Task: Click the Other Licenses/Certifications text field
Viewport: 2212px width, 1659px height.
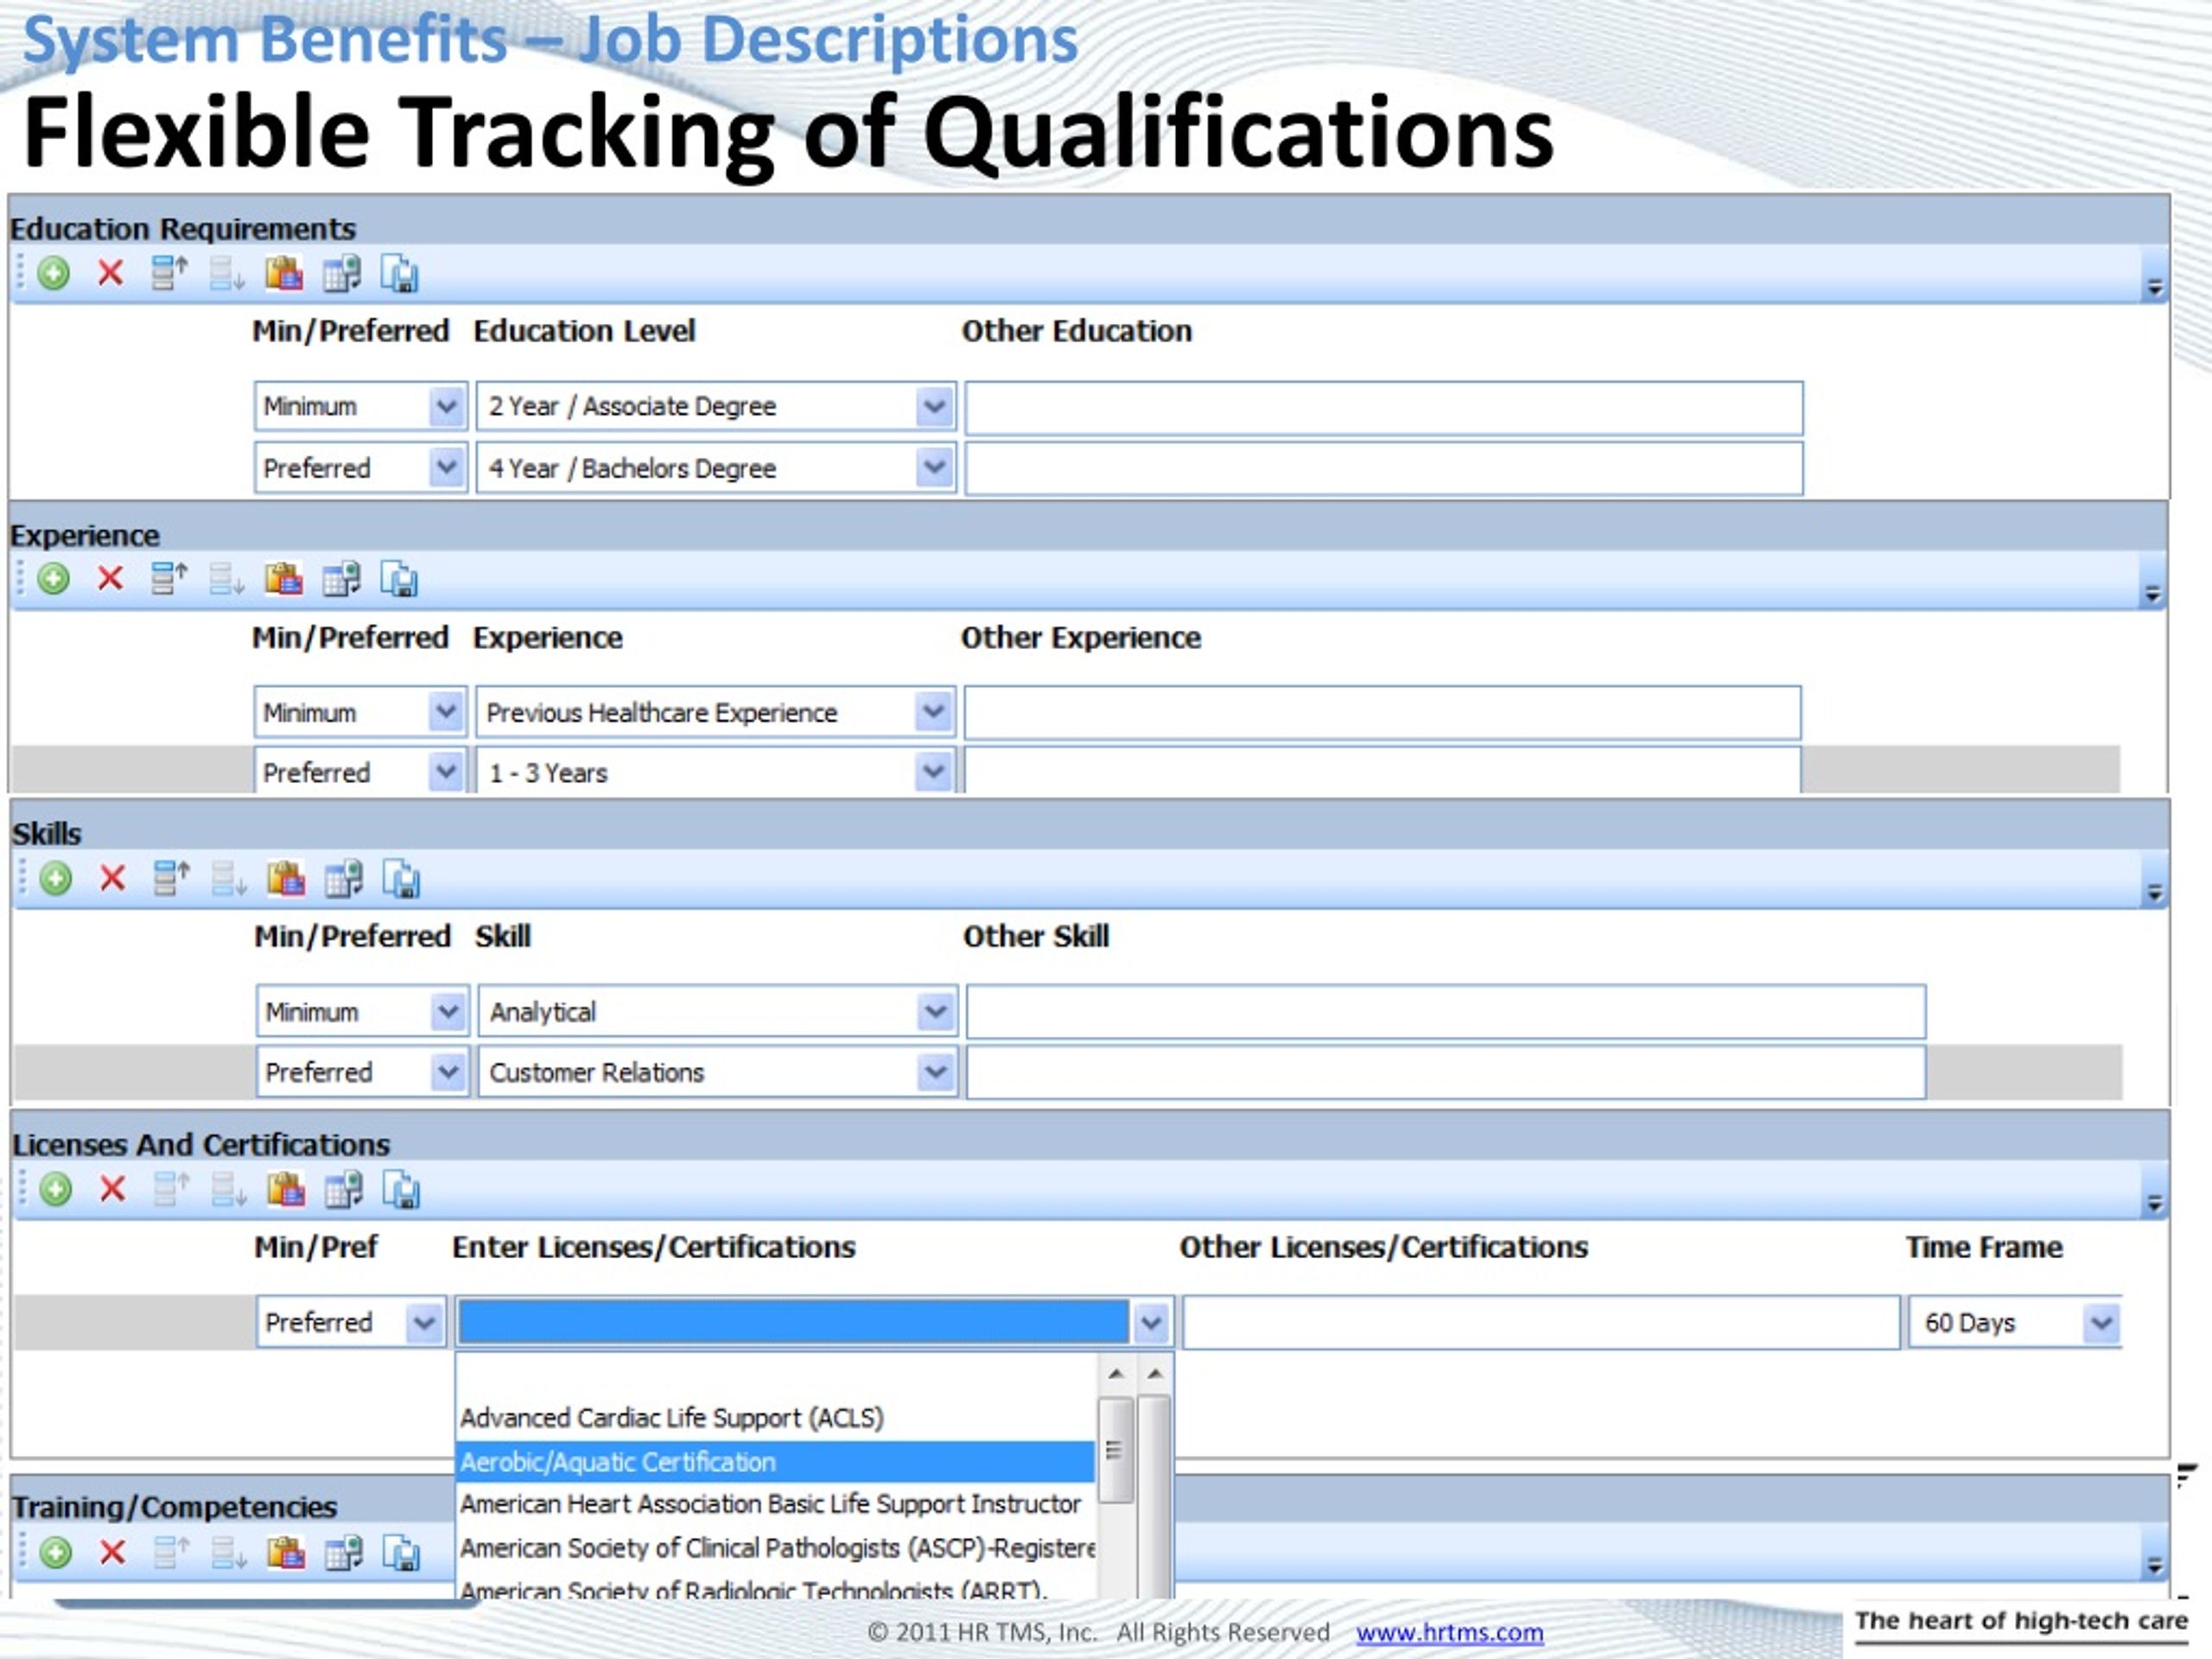Action: click(x=1541, y=1323)
